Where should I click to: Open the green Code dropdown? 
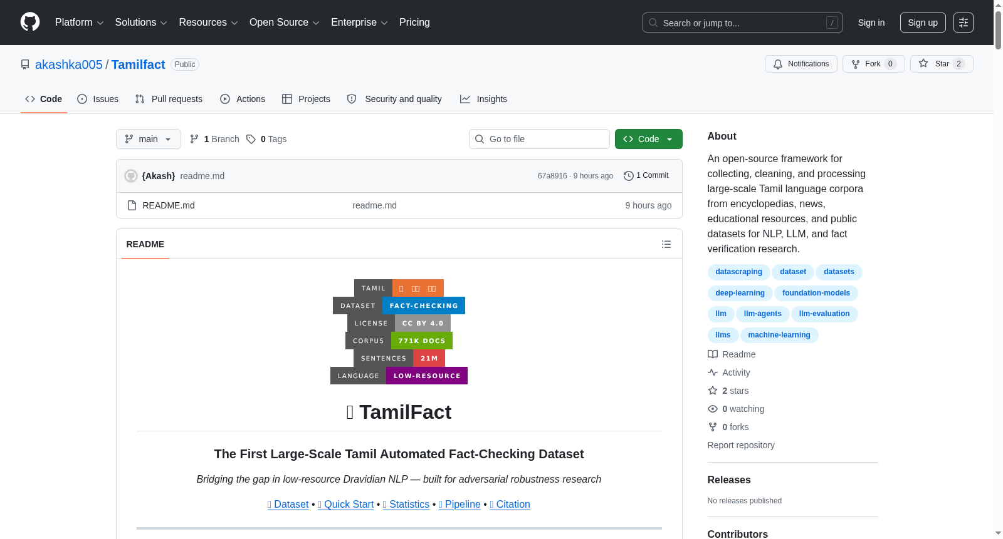tap(649, 139)
